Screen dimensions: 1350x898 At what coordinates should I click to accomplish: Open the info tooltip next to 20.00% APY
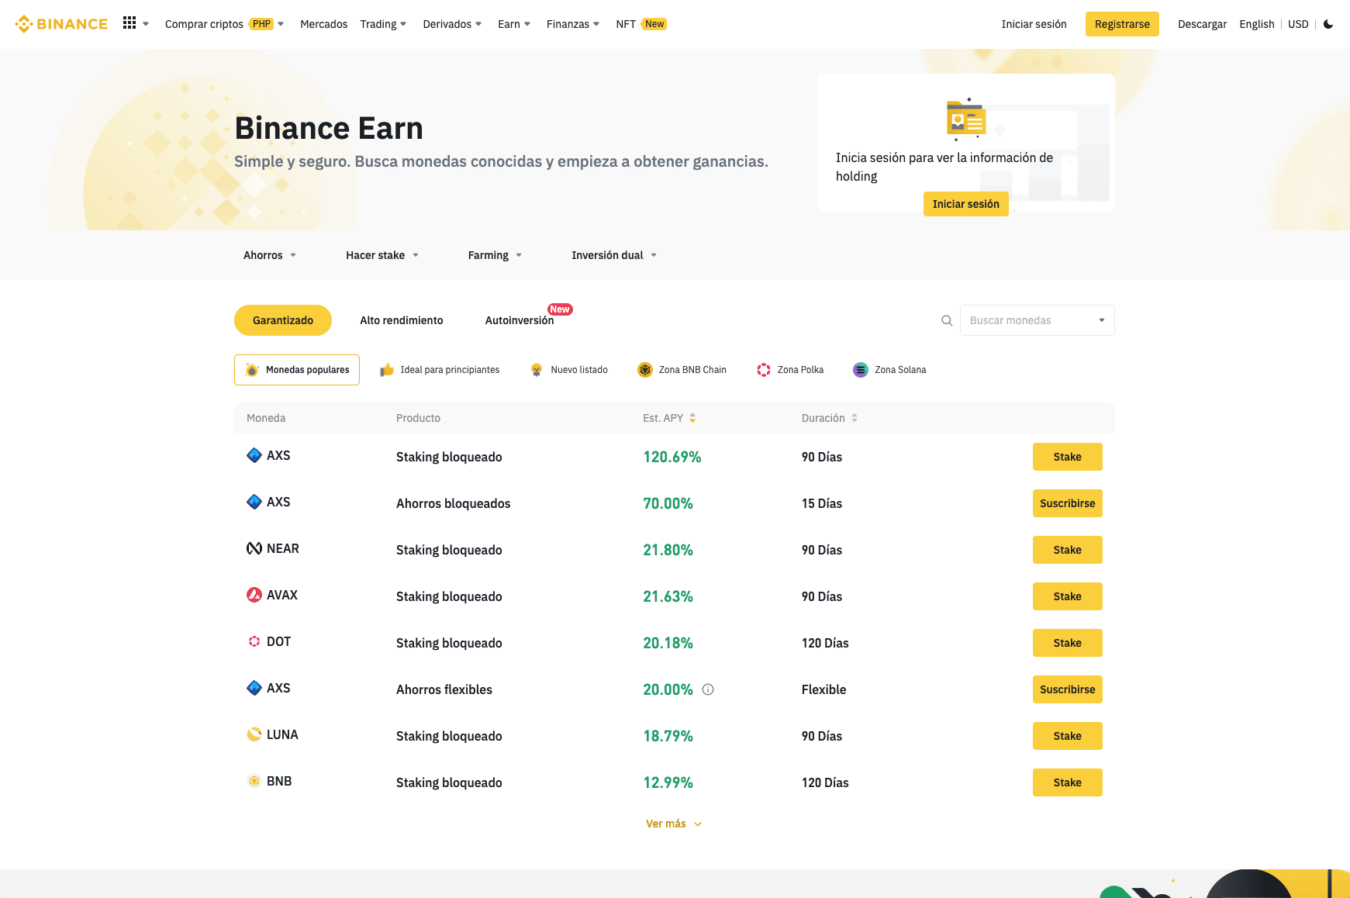pyautogui.click(x=708, y=689)
